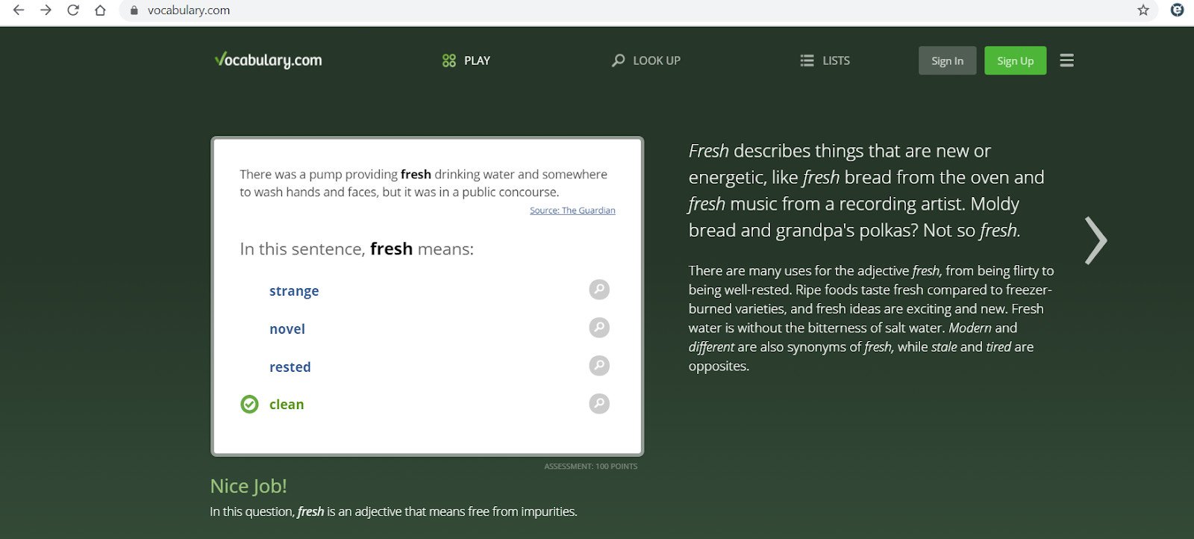Open lookup icon next to 'rested'
This screenshot has height=539, width=1194.
(x=598, y=366)
